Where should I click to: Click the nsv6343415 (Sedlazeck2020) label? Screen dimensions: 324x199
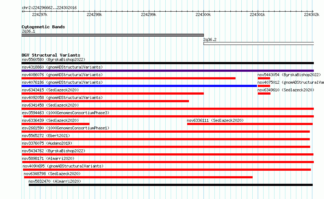pos(50,90)
